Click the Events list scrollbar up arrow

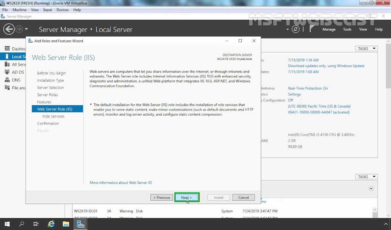tap(375, 209)
